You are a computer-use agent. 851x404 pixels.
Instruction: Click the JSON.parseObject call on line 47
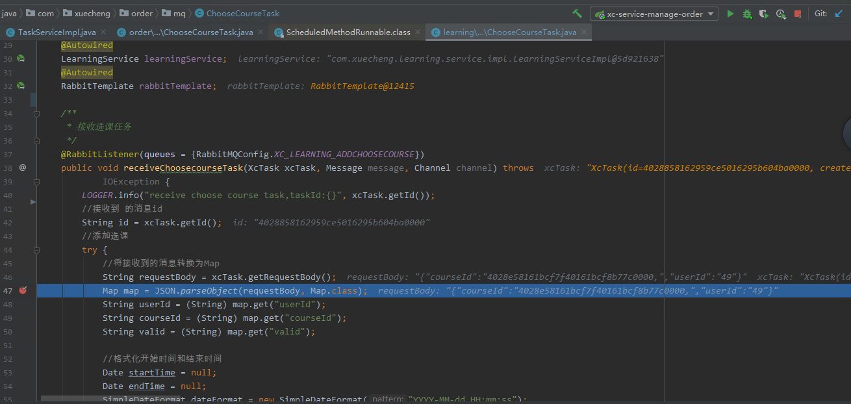pyautogui.click(x=261, y=290)
